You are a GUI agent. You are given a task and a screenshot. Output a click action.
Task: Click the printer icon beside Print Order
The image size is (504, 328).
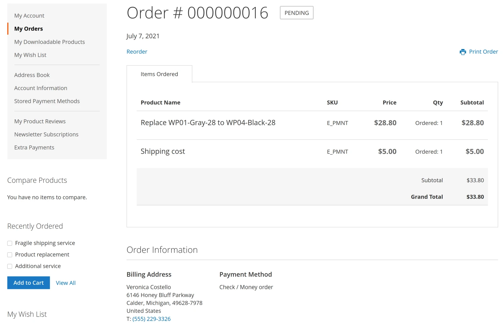tap(463, 52)
